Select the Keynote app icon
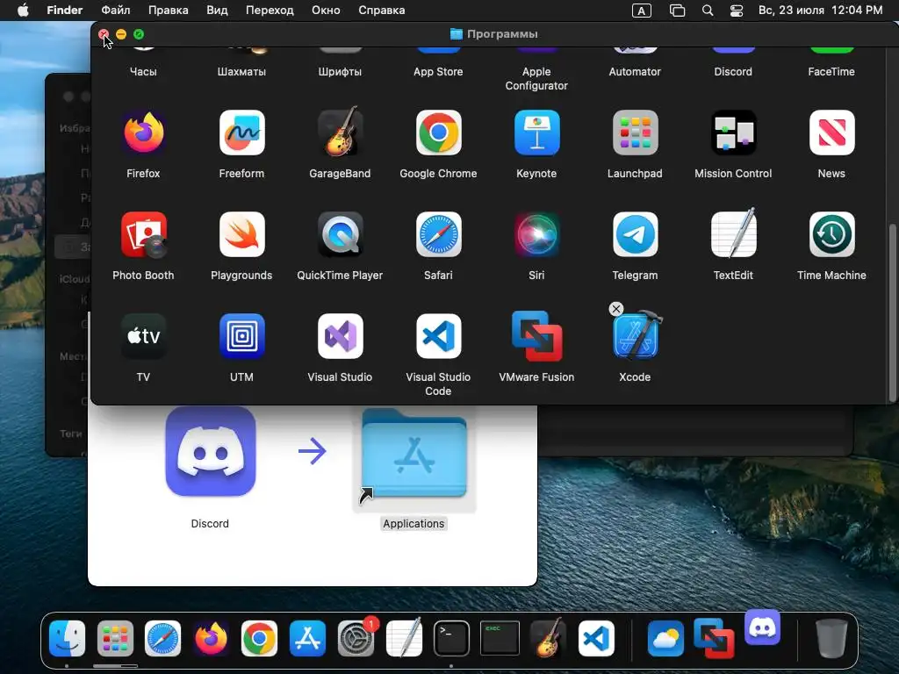Screen dimensions: 899x674 (536, 133)
